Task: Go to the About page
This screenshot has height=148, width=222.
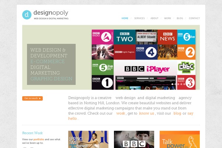Action: [x=154, y=18]
